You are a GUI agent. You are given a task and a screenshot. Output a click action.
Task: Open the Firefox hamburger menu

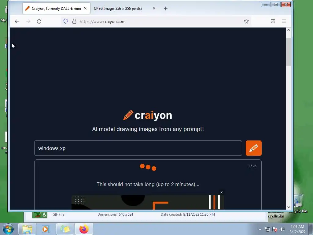click(284, 21)
